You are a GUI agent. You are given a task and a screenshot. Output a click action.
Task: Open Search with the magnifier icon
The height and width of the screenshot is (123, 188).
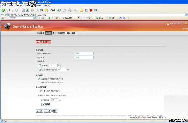pos(38,10)
